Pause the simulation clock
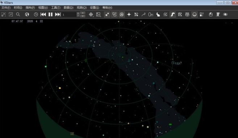Viewport: 238px width, 138px height. coord(51,14)
